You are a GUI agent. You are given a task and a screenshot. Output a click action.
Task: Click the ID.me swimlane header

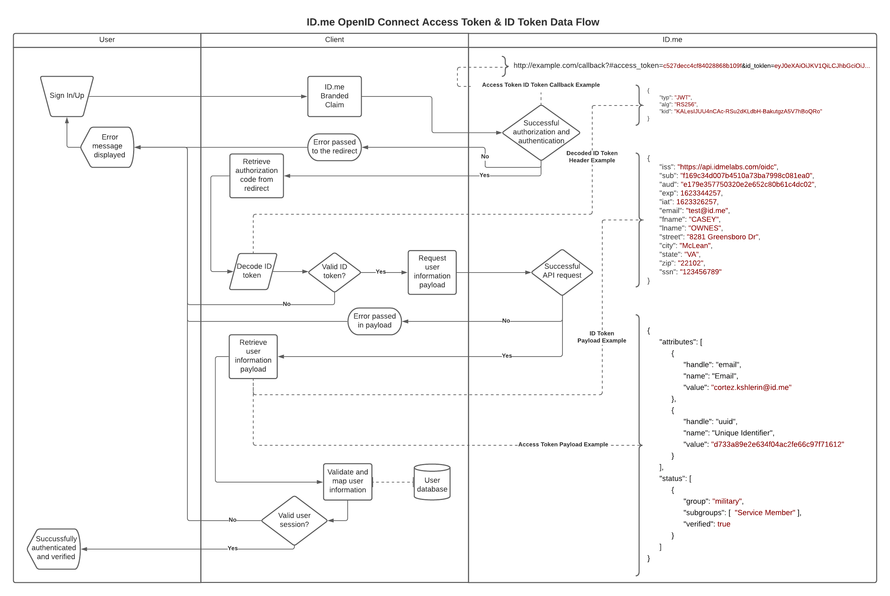click(x=672, y=40)
